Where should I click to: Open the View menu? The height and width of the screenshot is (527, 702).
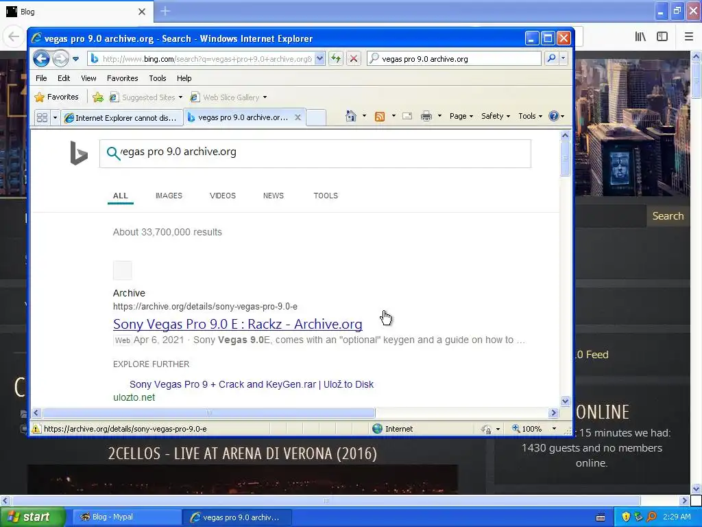88,78
